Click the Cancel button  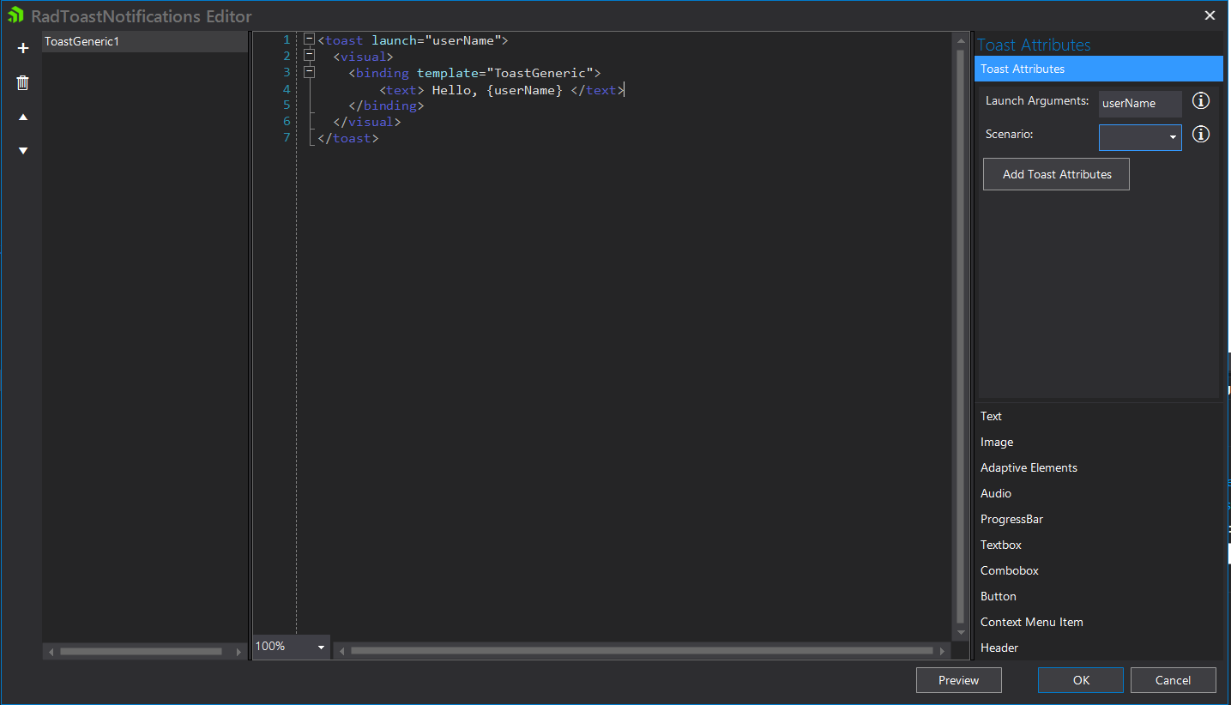tap(1173, 680)
